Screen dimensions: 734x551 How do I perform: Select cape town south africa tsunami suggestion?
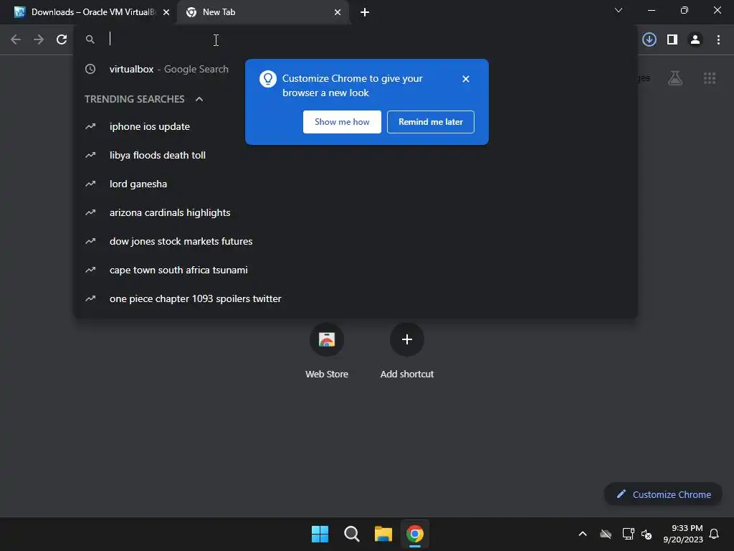356,270
